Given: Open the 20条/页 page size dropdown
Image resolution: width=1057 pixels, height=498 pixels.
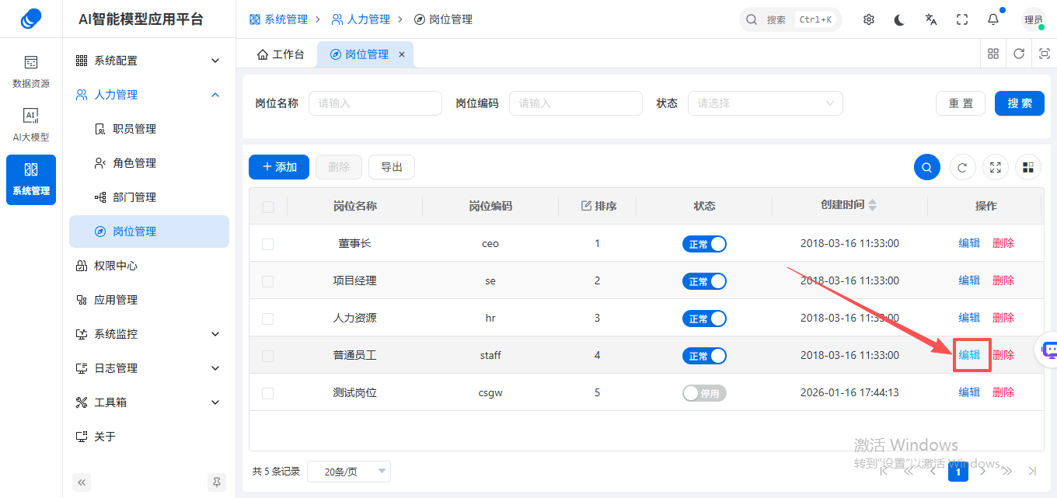Looking at the screenshot, I should [x=349, y=472].
